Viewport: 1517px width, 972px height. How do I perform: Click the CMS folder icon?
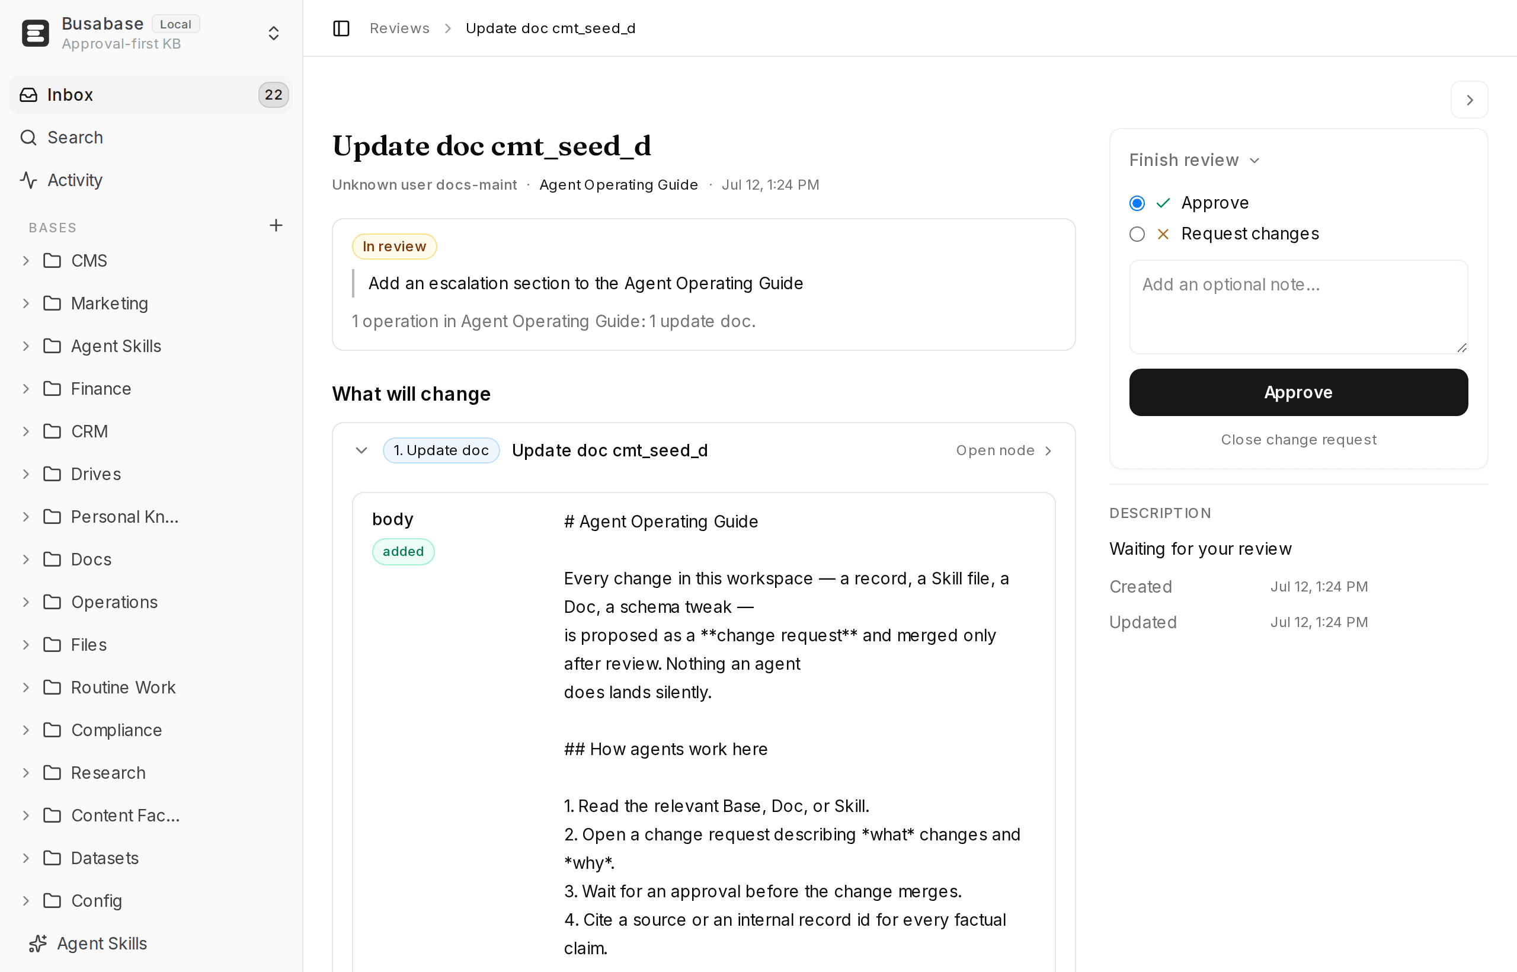[x=52, y=261]
